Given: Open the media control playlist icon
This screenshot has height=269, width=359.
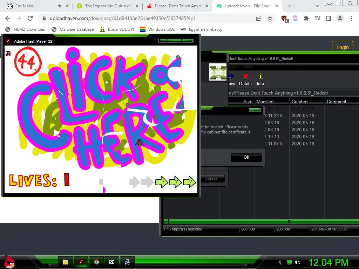Looking at the screenshot, I should click(x=317, y=18).
